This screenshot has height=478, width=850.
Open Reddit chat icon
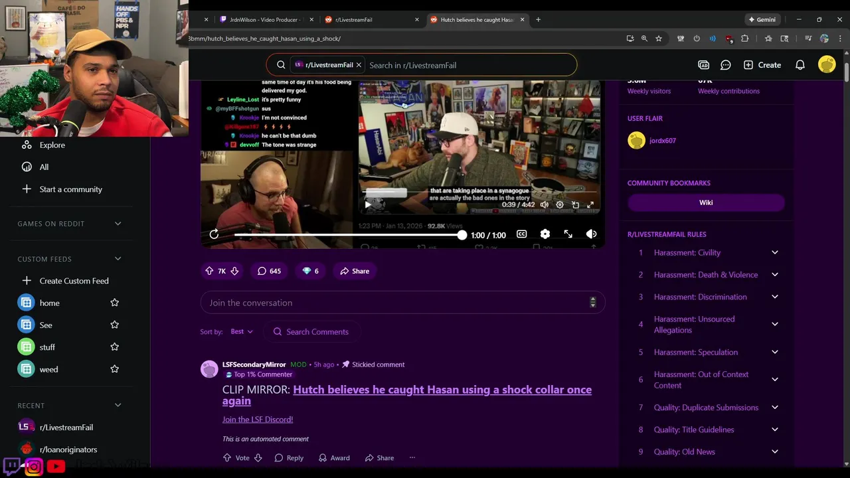[726, 65]
